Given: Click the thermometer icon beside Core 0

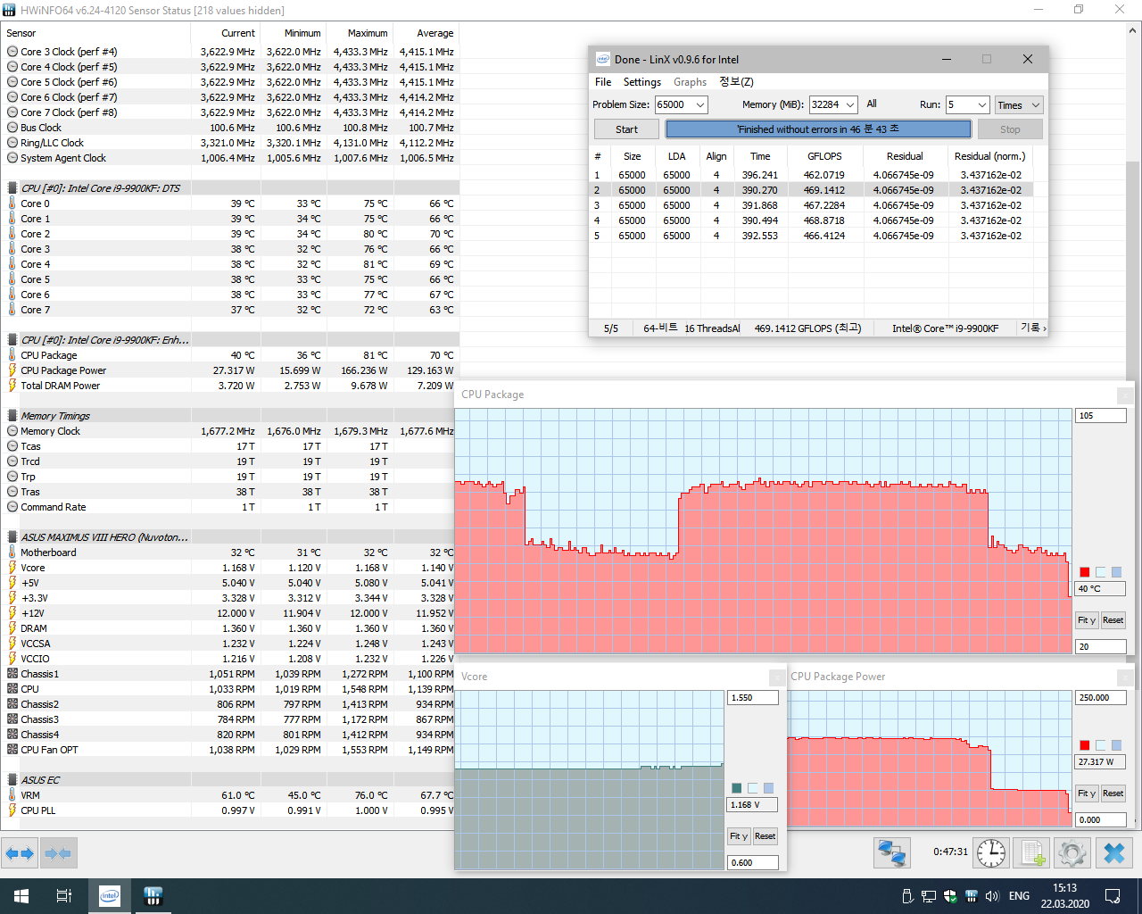Looking at the screenshot, I should pos(12,204).
